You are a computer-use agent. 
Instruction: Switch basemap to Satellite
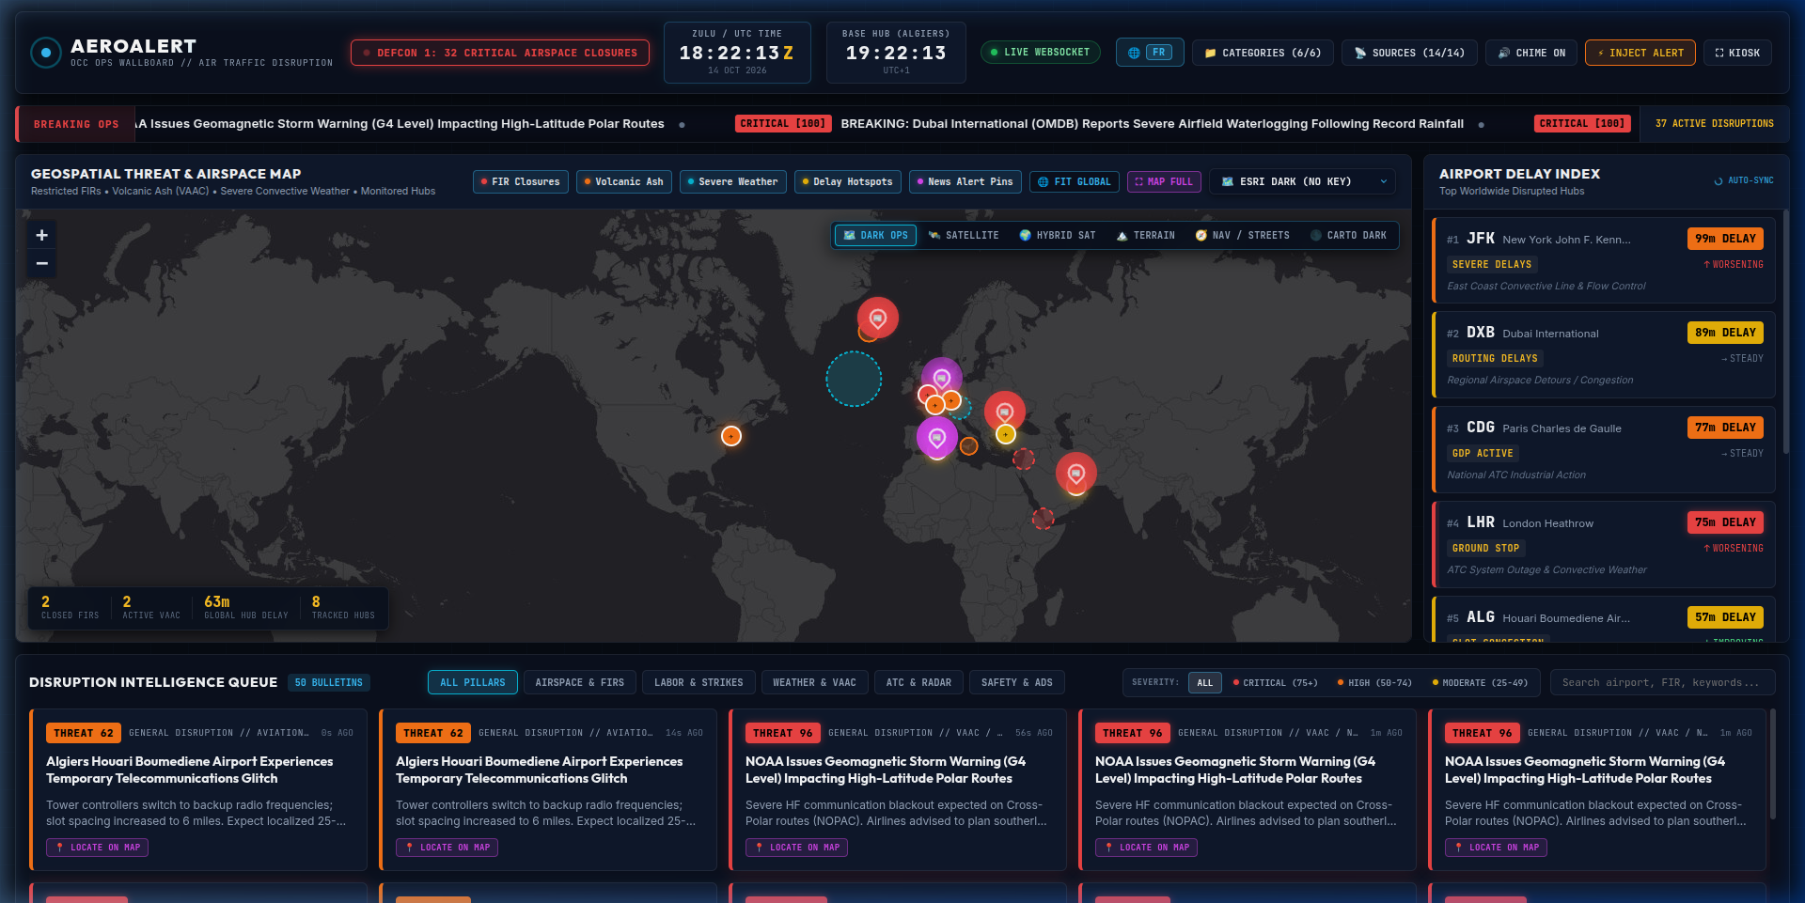[x=964, y=236]
